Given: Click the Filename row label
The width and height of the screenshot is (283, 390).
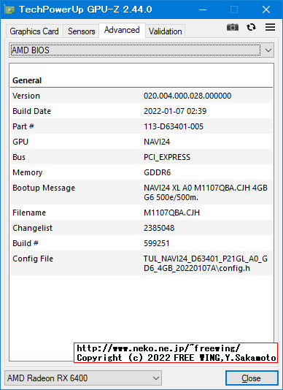Looking at the screenshot, I should click(x=29, y=213).
